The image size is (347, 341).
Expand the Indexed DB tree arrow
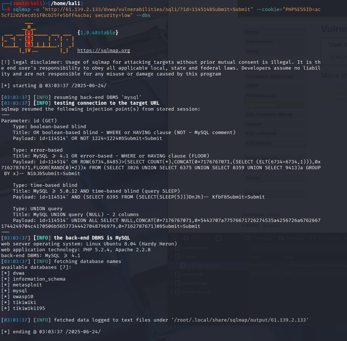point(172,274)
